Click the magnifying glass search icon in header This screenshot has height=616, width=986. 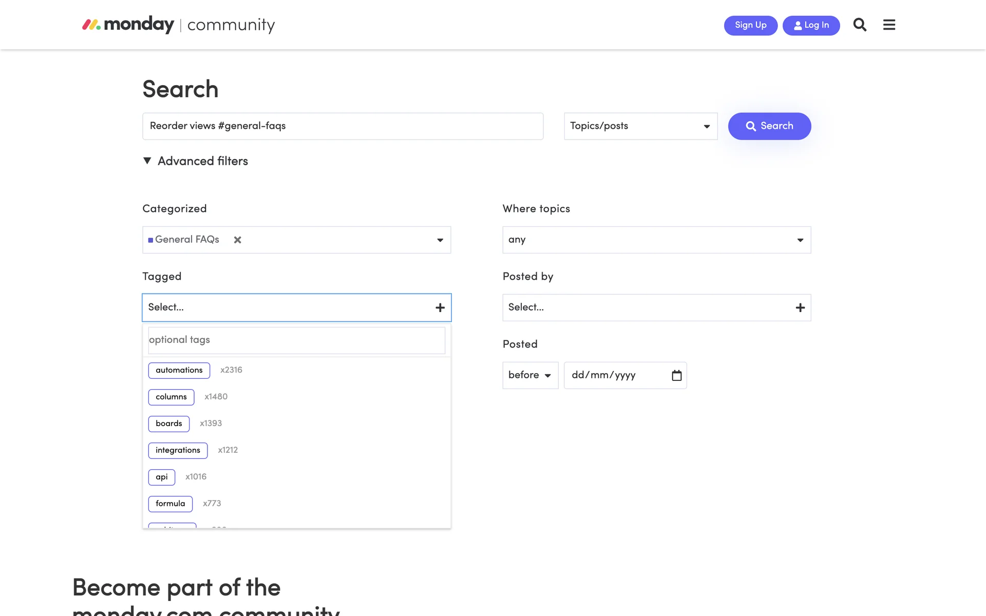click(860, 25)
